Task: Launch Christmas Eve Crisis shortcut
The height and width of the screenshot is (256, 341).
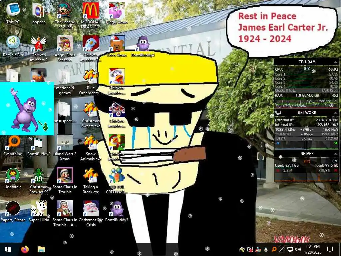Action: pos(91,214)
